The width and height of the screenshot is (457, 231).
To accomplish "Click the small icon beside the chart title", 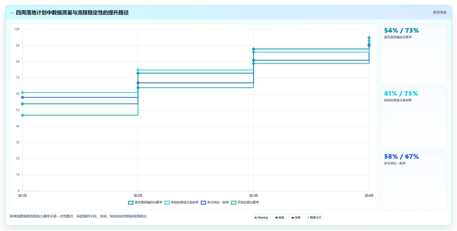I will pos(12,13).
